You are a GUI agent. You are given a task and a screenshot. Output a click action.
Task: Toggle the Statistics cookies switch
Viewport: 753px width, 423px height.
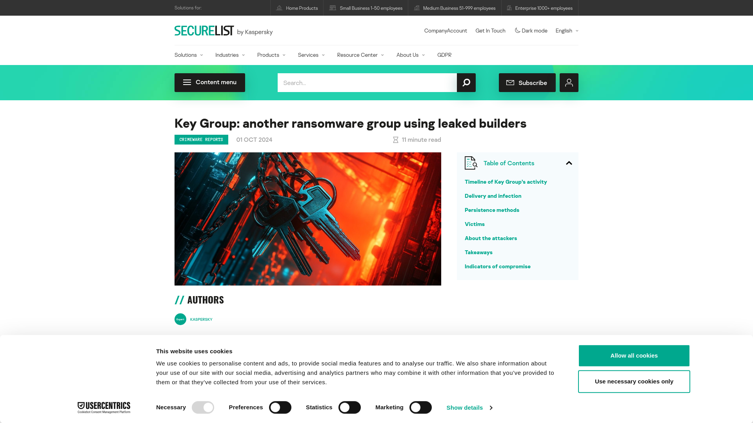pos(349,407)
